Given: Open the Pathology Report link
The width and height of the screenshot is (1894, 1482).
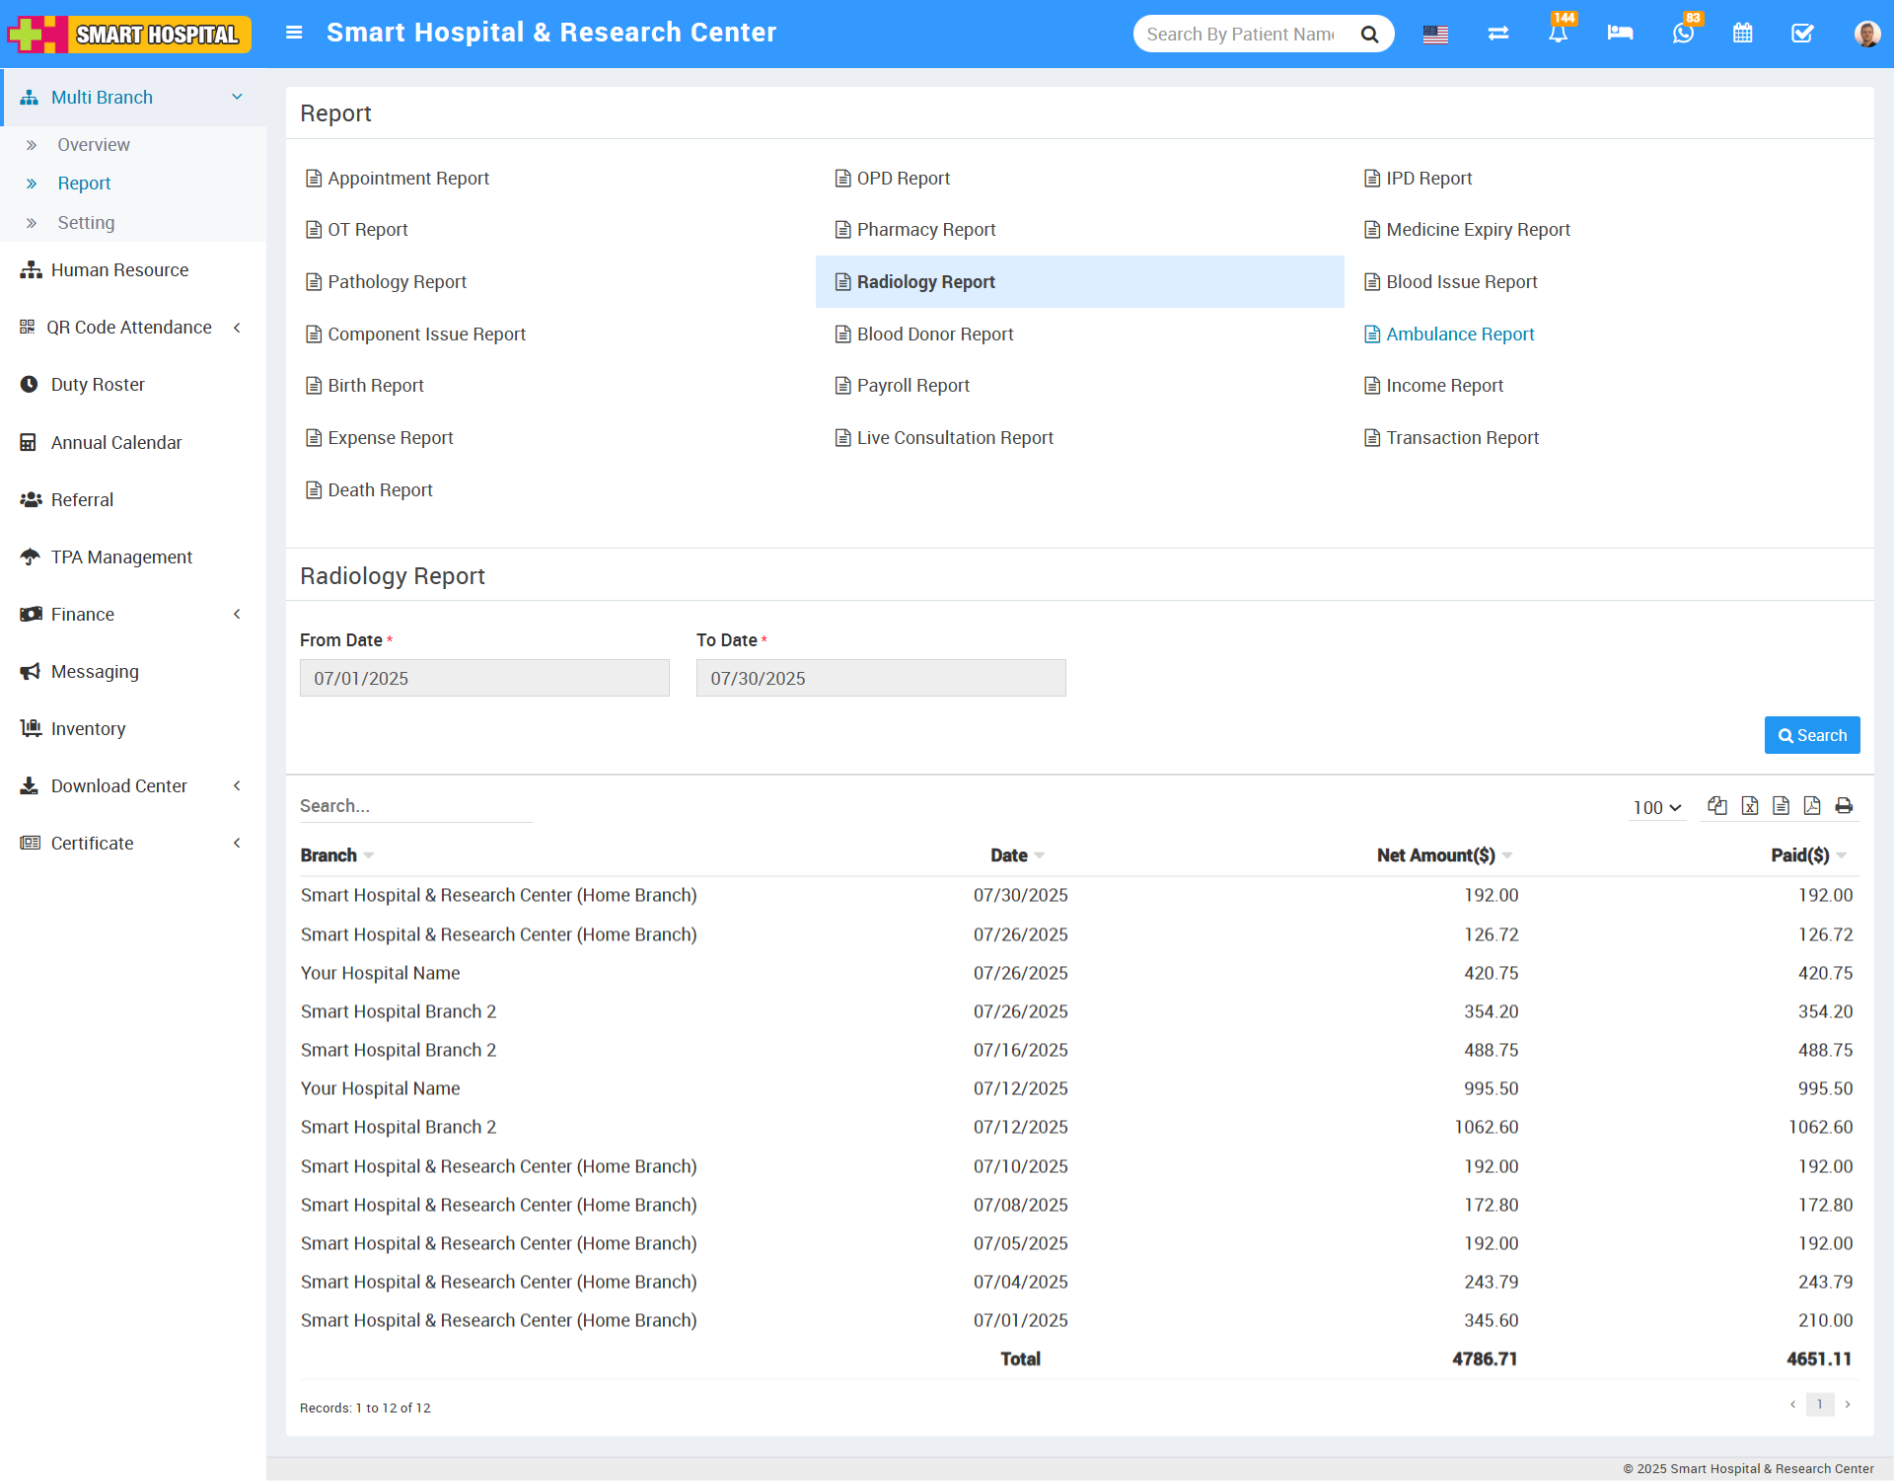Looking at the screenshot, I should point(387,282).
